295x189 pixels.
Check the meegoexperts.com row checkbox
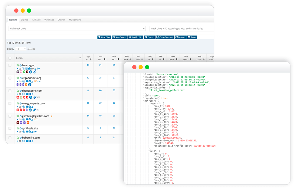click(x=10, y=103)
